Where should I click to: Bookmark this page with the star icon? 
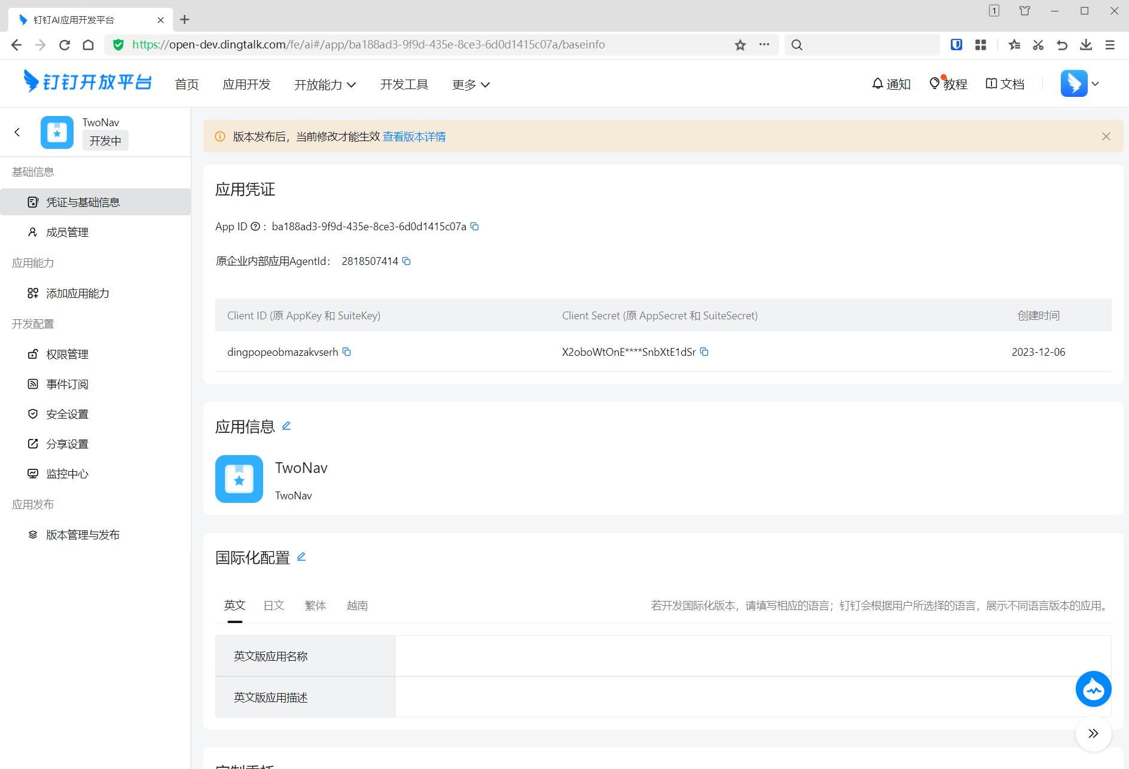pos(740,45)
